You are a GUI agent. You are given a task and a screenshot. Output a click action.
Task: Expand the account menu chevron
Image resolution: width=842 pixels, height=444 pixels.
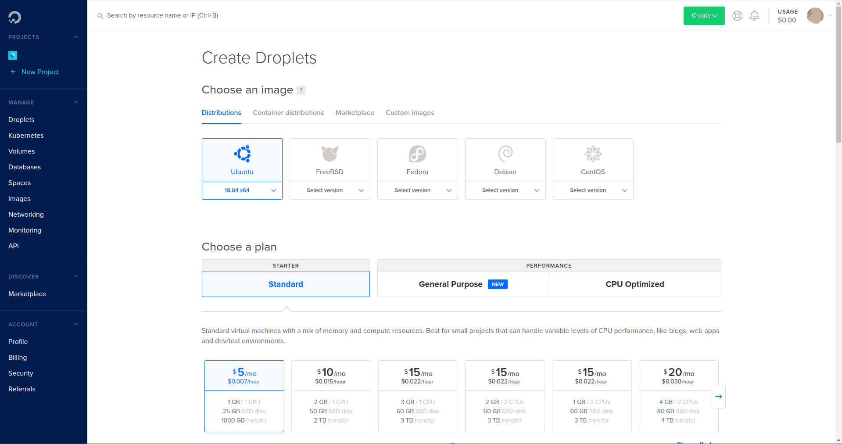[830, 15]
